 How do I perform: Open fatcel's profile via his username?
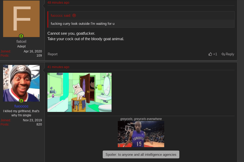coord(21,41)
